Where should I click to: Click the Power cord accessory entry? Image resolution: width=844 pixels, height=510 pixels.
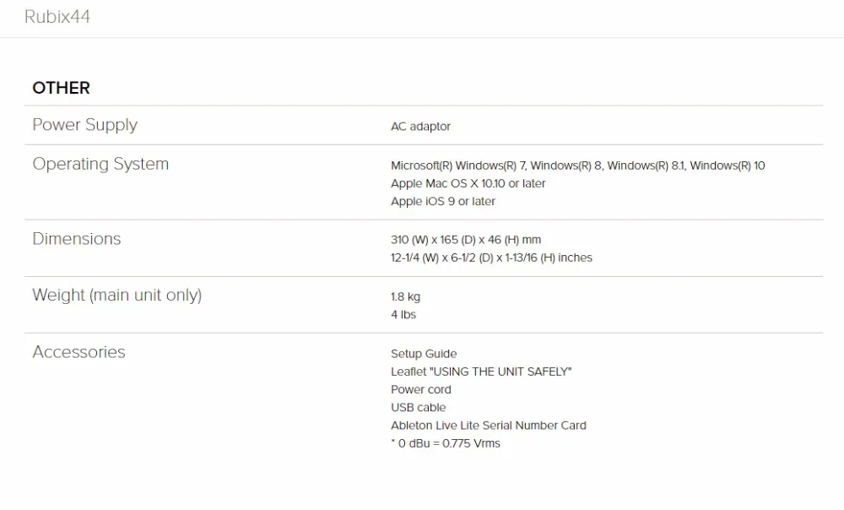point(421,389)
